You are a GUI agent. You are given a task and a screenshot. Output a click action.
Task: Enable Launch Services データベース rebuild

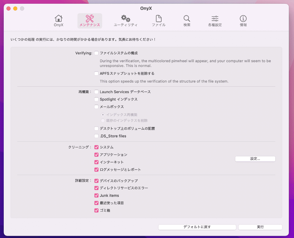coord(96,92)
